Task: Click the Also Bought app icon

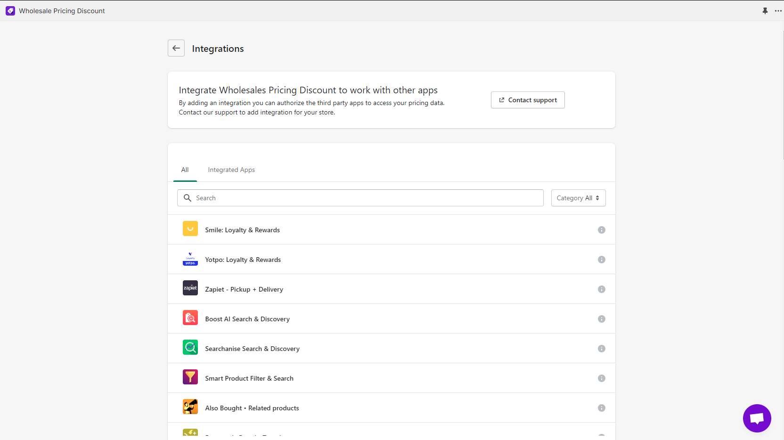Action: (x=190, y=407)
